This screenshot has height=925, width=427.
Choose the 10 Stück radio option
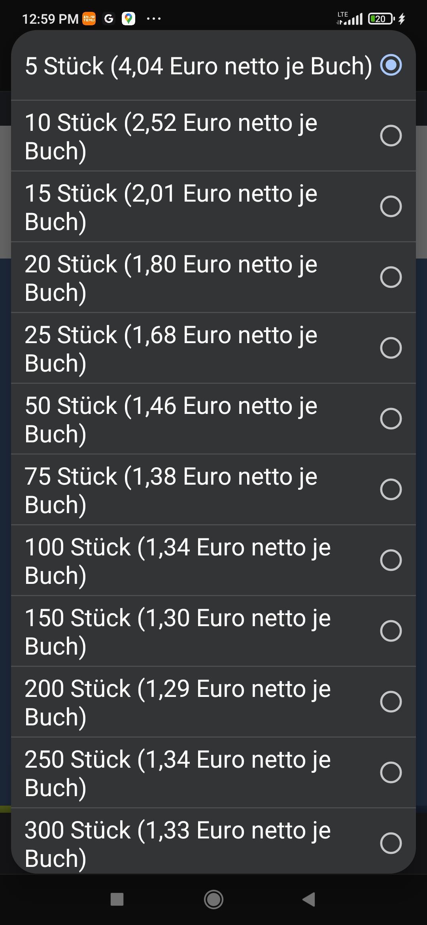(391, 136)
